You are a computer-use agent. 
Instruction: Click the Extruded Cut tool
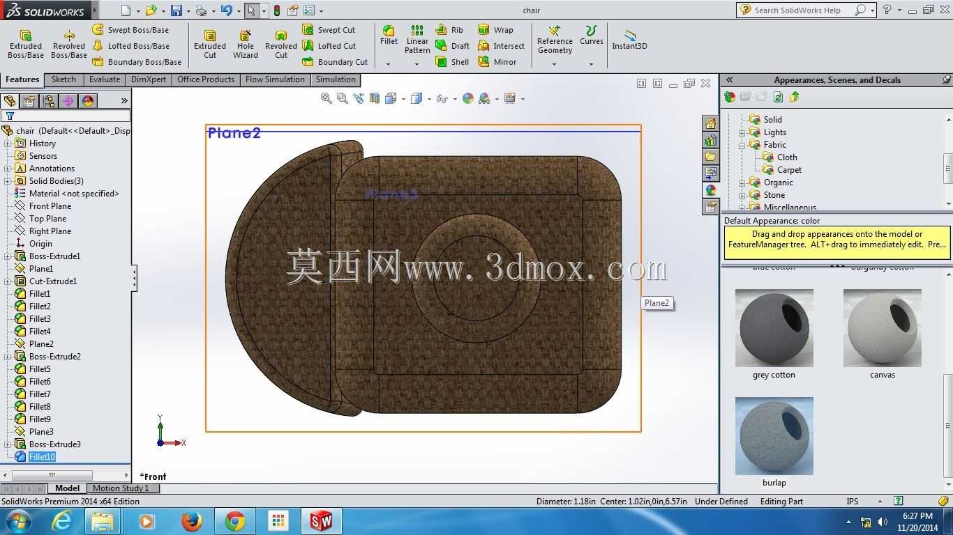(210, 45)
